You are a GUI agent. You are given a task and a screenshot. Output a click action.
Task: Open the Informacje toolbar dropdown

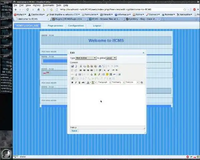click(123, 15)
